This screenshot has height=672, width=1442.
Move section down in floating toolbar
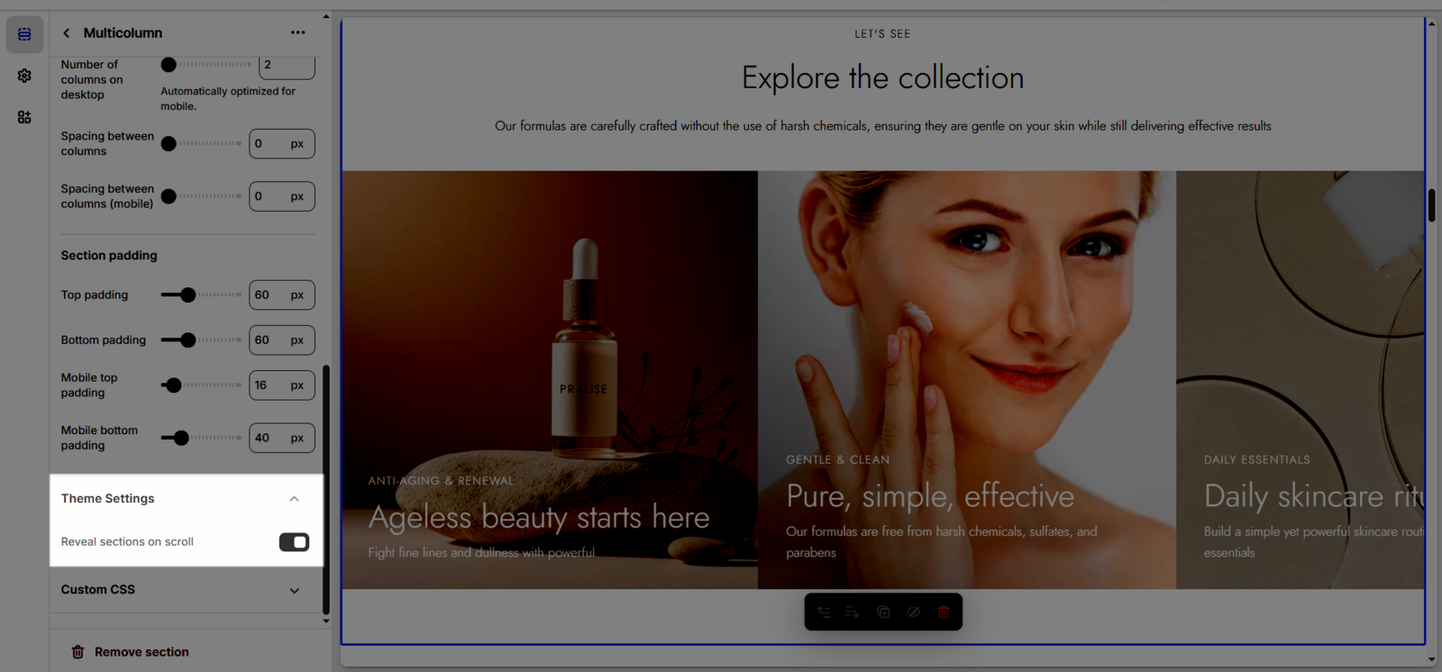pos(853,613)
